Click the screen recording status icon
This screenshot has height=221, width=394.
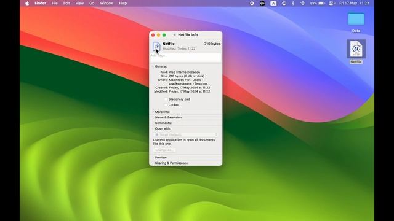[x=252, y=3]
